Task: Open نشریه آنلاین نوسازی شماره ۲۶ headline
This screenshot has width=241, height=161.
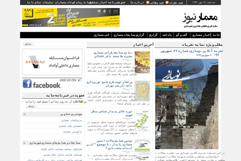Action: (192, 53)
